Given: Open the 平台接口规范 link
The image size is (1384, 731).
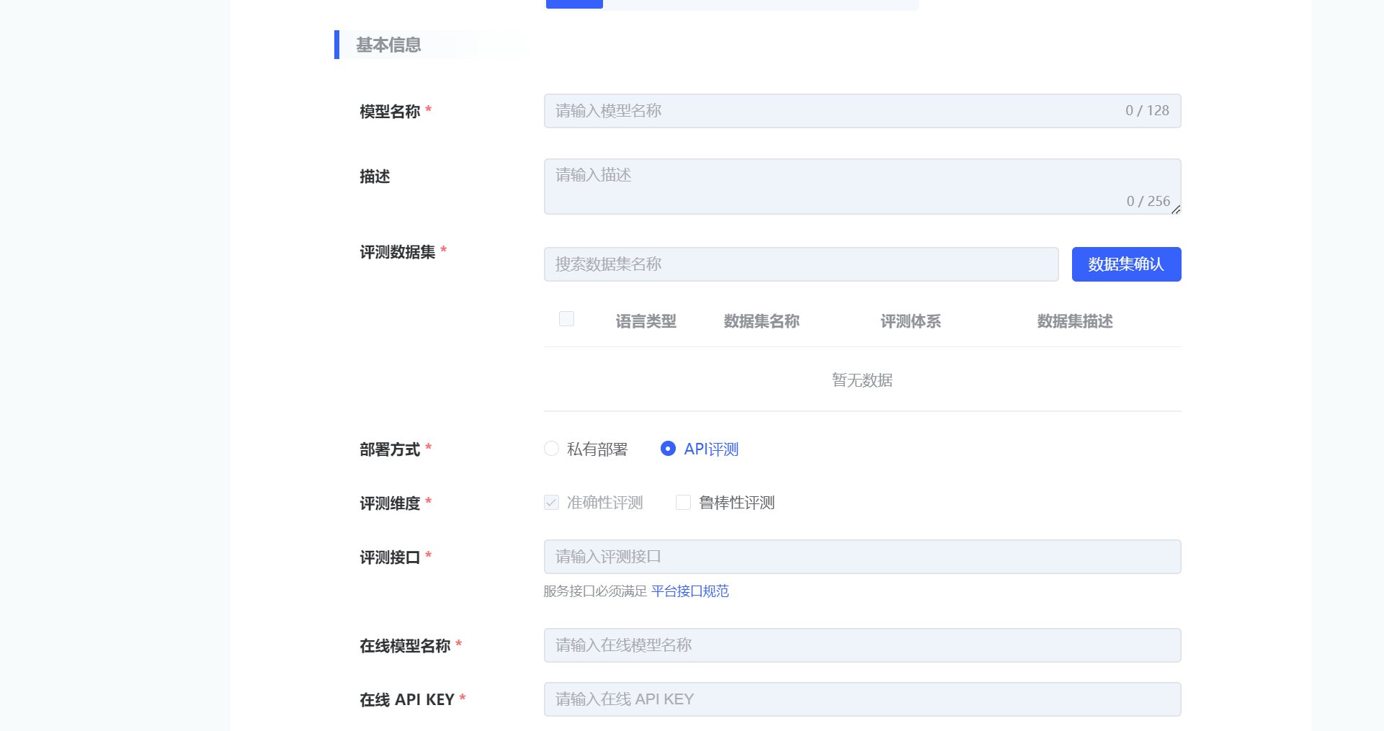Looking at the screenshot, I should (x=689, y=591).
